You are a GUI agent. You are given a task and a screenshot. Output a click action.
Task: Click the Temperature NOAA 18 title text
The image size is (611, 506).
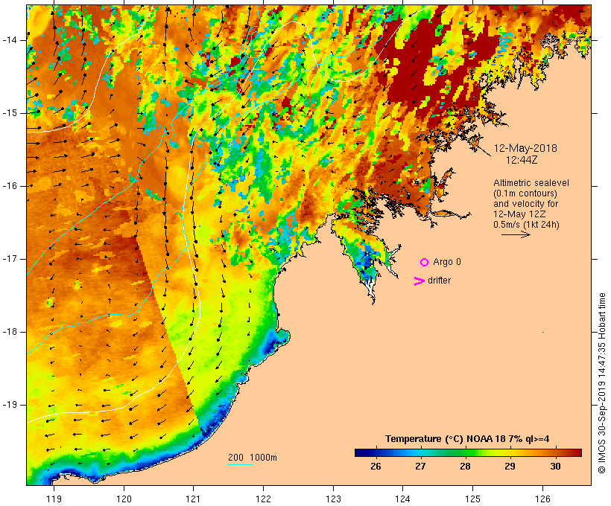coord(467,439)
